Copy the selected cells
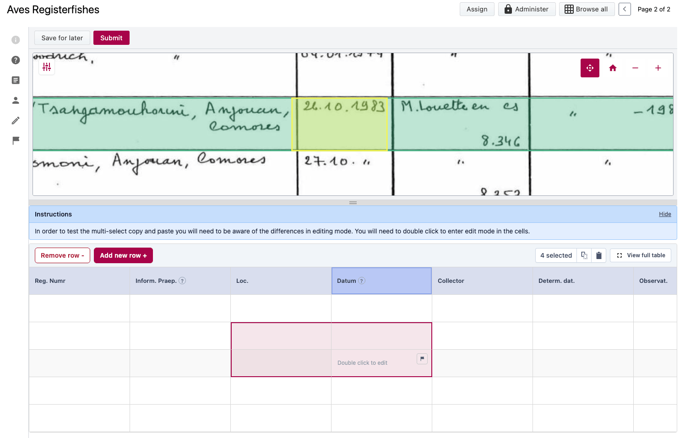The height and width of the screenshot is (438, 685). [x=584, y=255]
